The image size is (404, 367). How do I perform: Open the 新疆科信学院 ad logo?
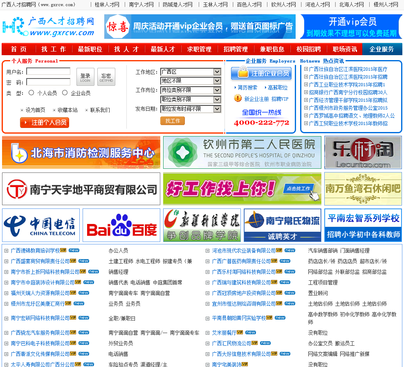click(x=202, y=225)
